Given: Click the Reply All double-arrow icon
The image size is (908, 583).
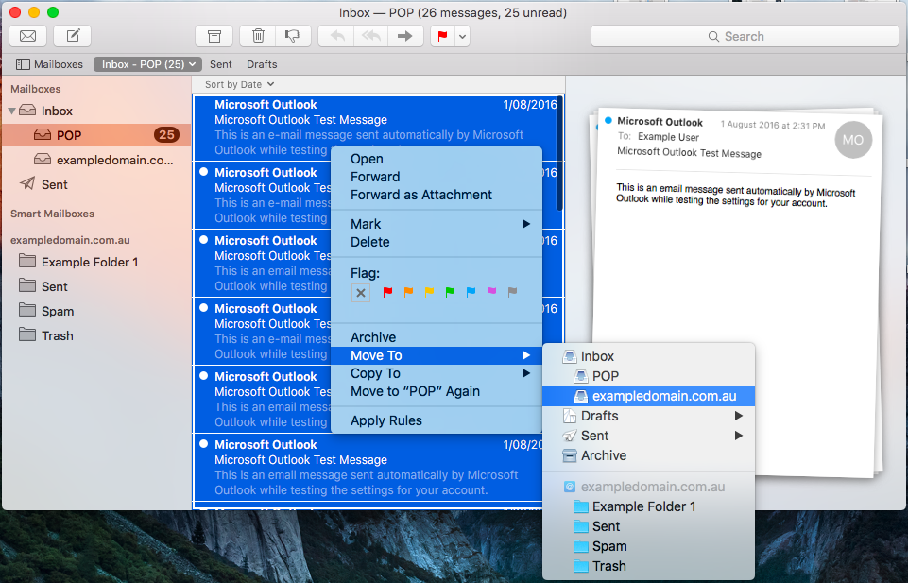Looking at the screenshot, I should 370,36.
